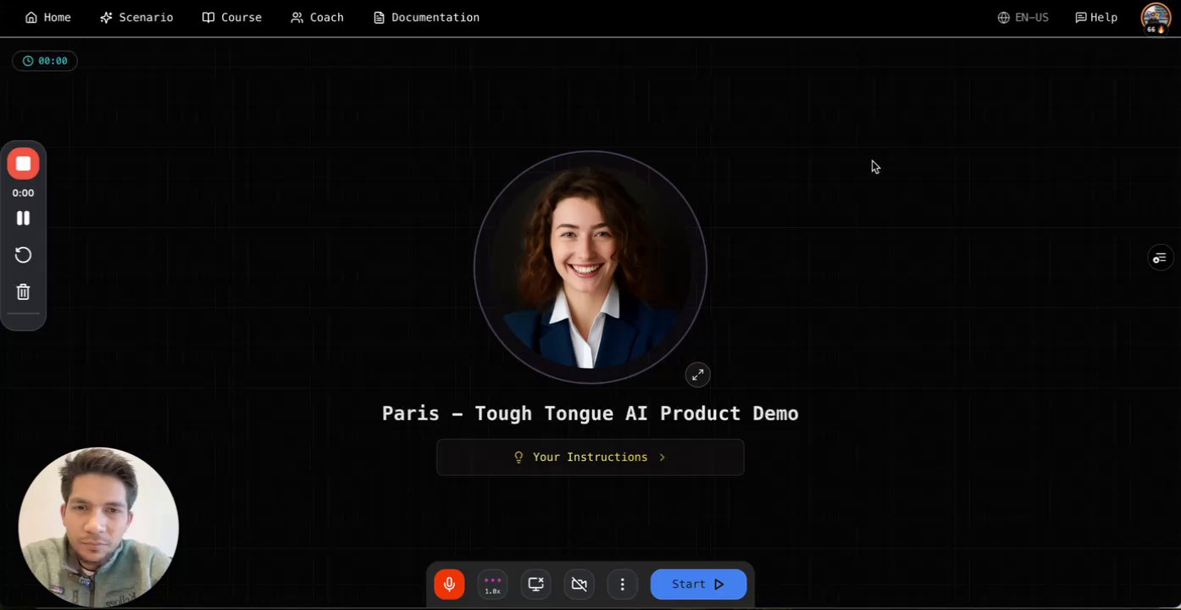The image size is (1181, 610).
Task: Change the 1.0x speech speed
Action: tap(492, 584)
